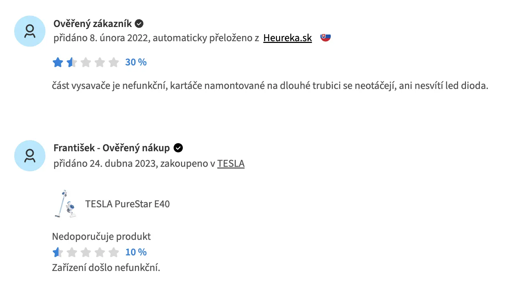Click verified badge next to Ověřený zákazník
The width and height of the screenshot is (518, 281).
[139, 24]
